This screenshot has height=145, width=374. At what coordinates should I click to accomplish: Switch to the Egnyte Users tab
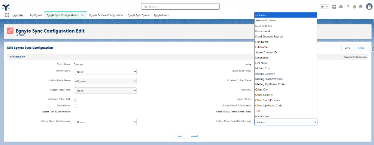(x=161, y=15)
